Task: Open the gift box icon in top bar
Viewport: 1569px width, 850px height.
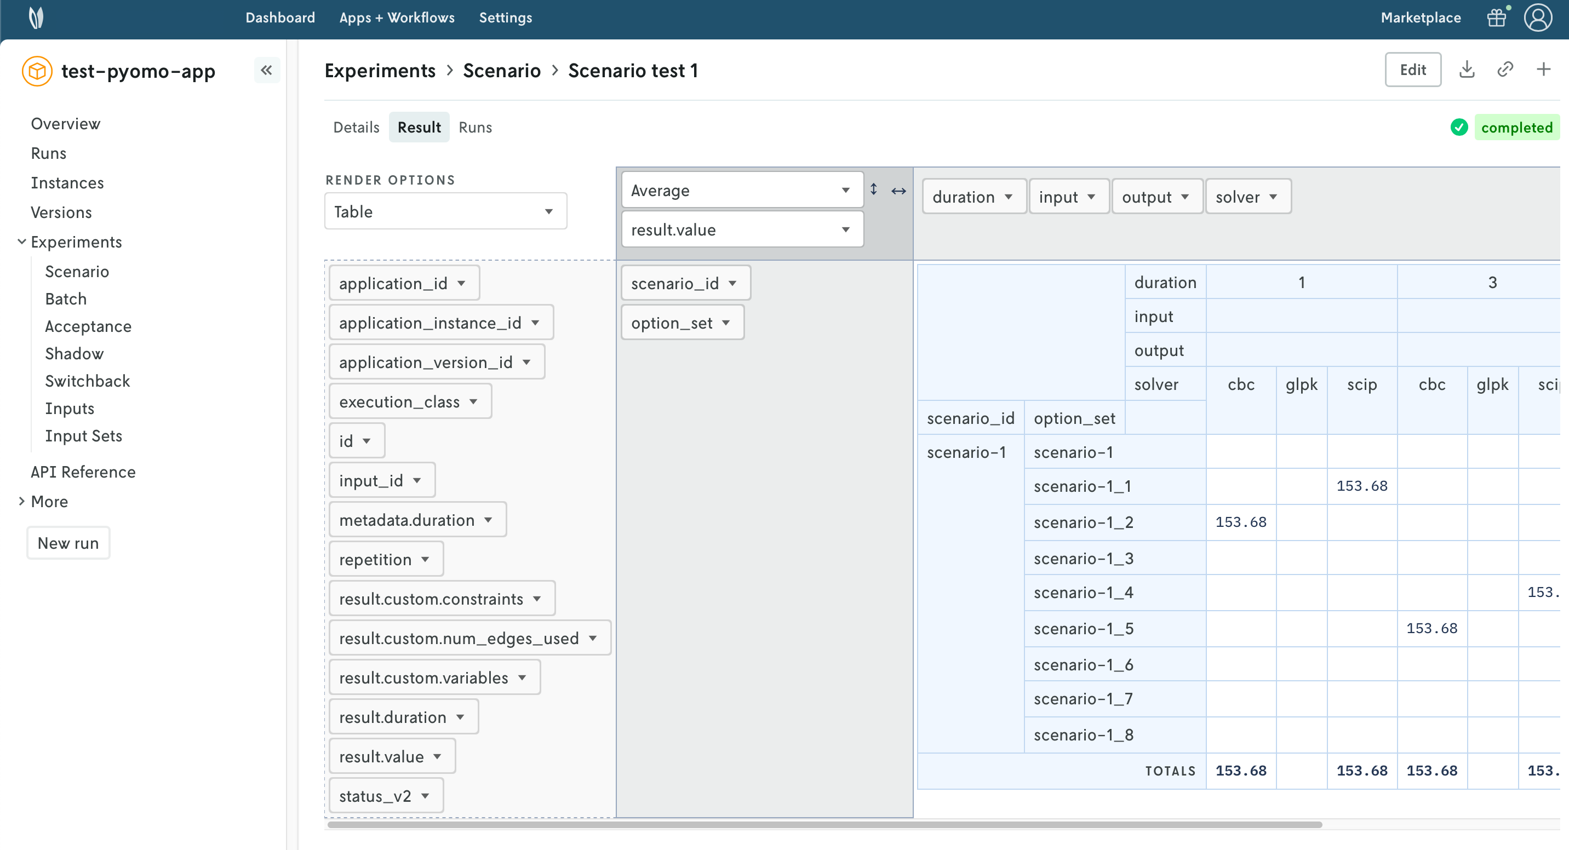Action: coord(1497,18)
